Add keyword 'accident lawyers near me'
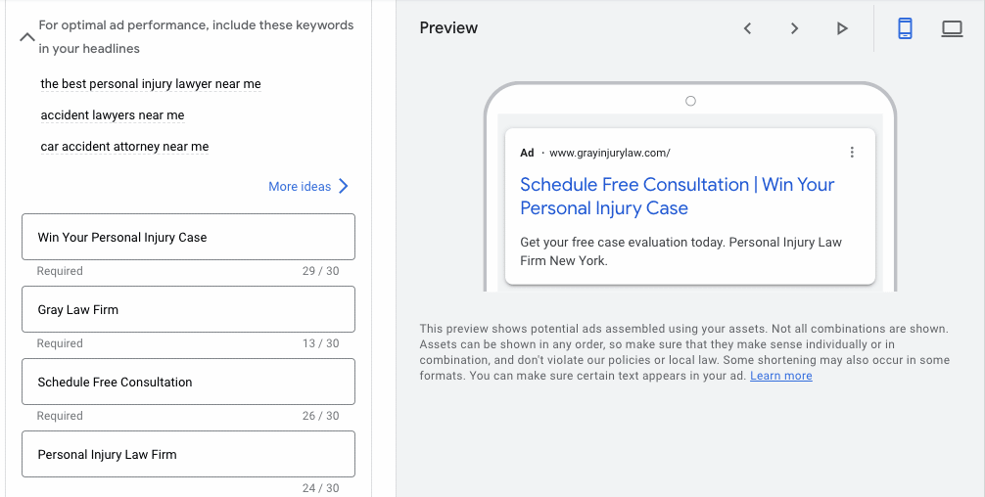This screenshot has height=497, width=985. click(113, 115)
